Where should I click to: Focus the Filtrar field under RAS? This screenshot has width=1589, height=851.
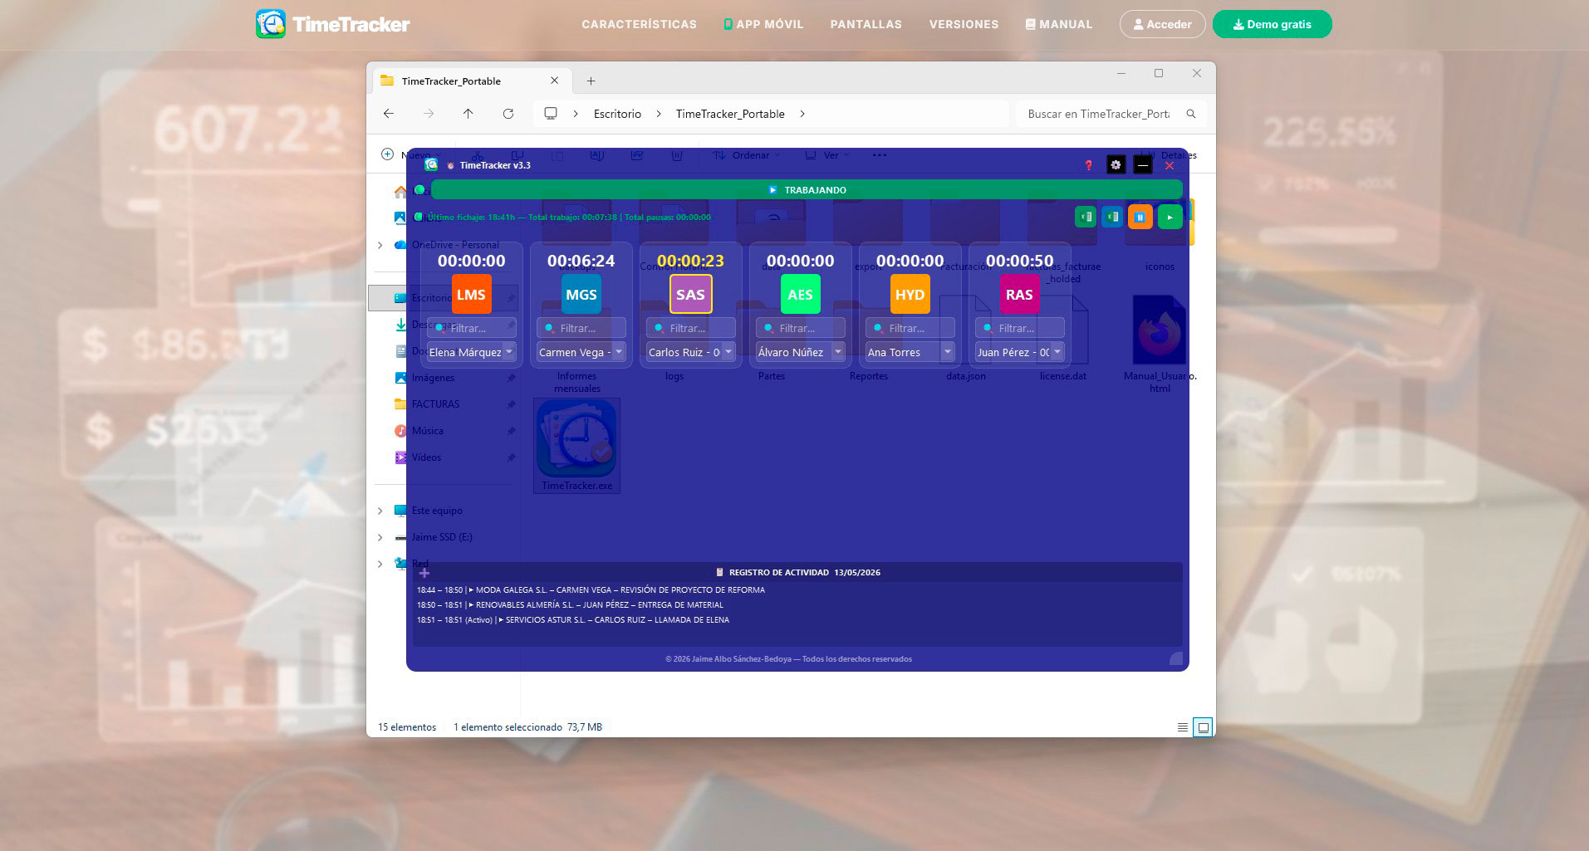pos(1020,328)
